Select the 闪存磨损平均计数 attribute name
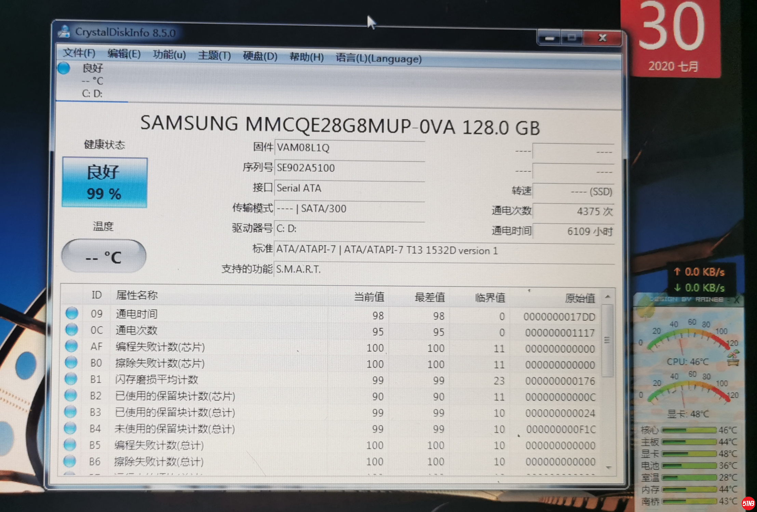The image size is (757, 512). [157, 380]
